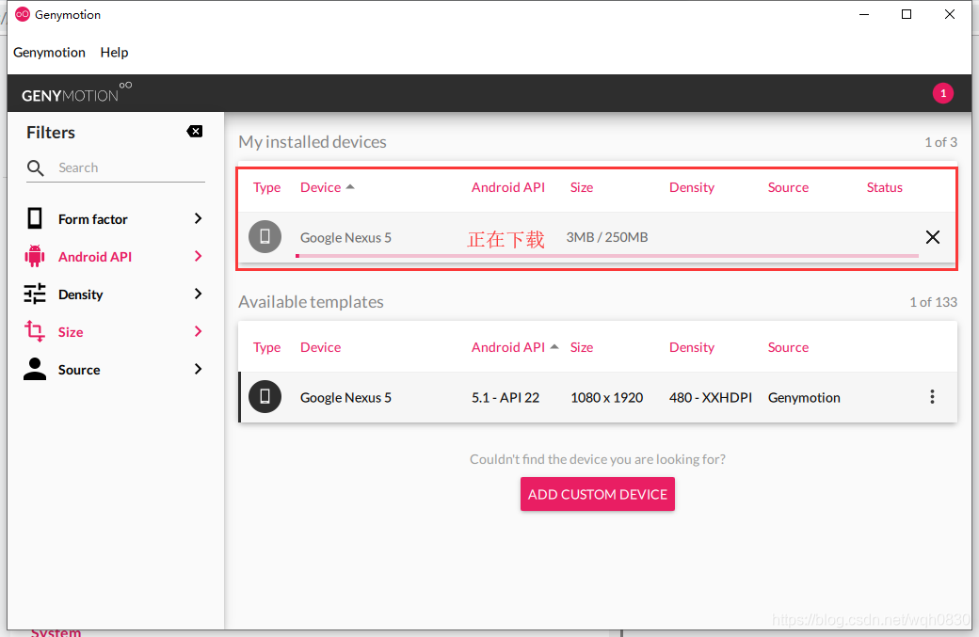Sort installed devices by Device column
Image resolution: width=979 pixels, height=637 pixels.
click(320, 188)
